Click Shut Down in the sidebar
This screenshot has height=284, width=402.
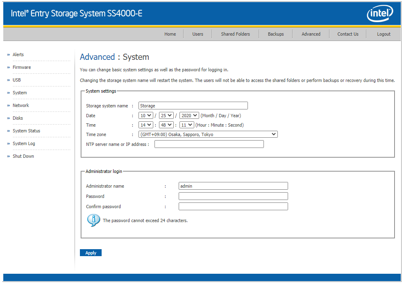[23, 156]
